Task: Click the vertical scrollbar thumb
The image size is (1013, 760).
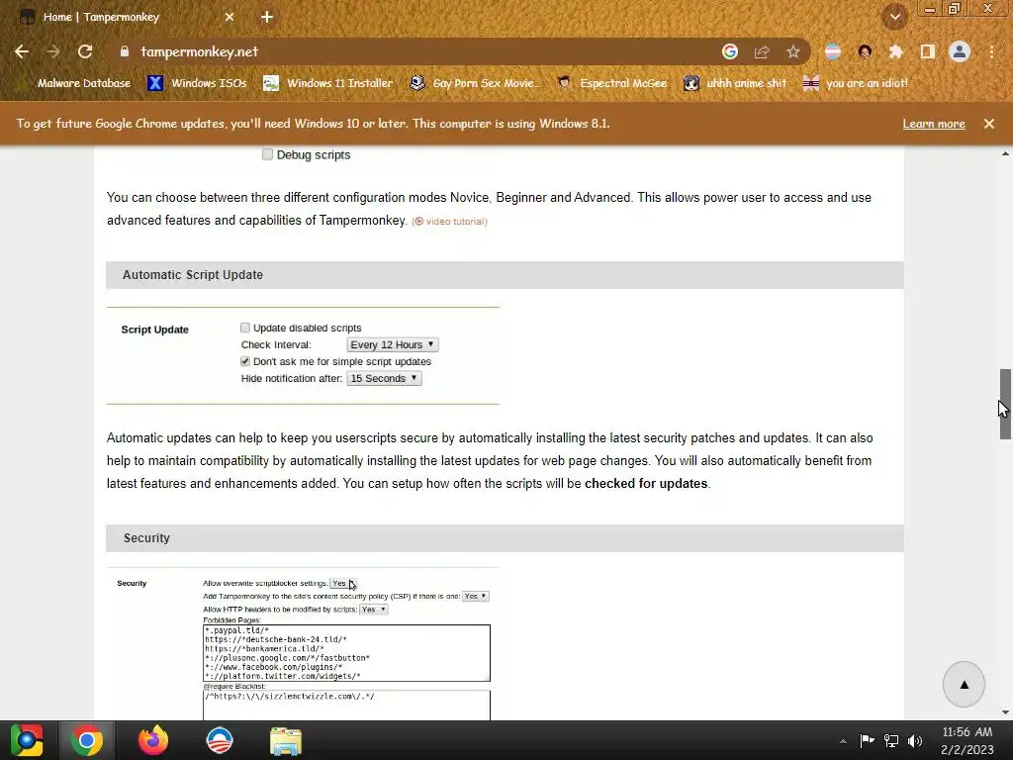Action: (1005, 404)
